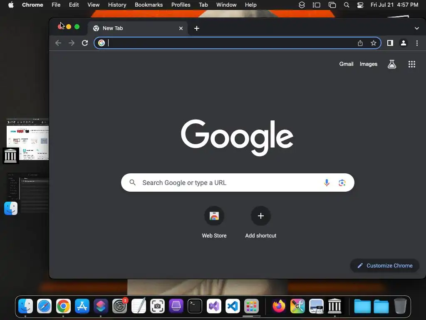The image size is (426, 320).
Task: Open Shortcuts app from the Dock
Action: pyautogui.click(x=101, y=306)
